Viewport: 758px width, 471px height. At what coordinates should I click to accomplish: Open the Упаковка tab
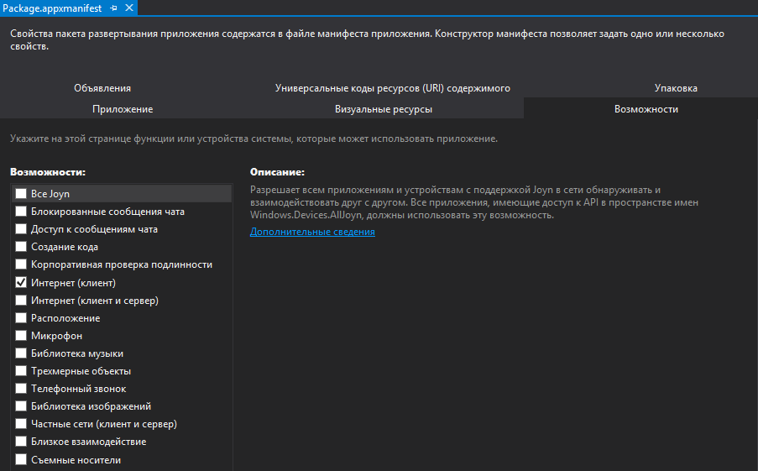coord(676,88)
